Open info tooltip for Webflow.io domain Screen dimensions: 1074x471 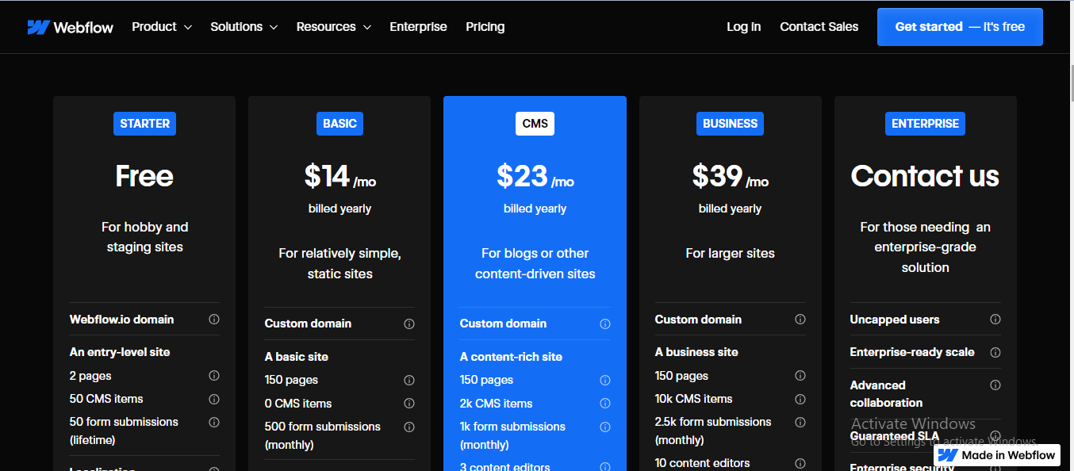click(213, 319)
